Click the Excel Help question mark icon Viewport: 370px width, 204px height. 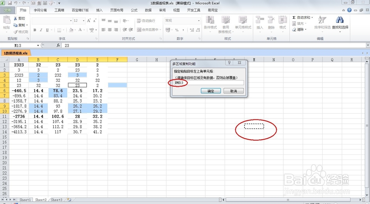coord(349,10)
